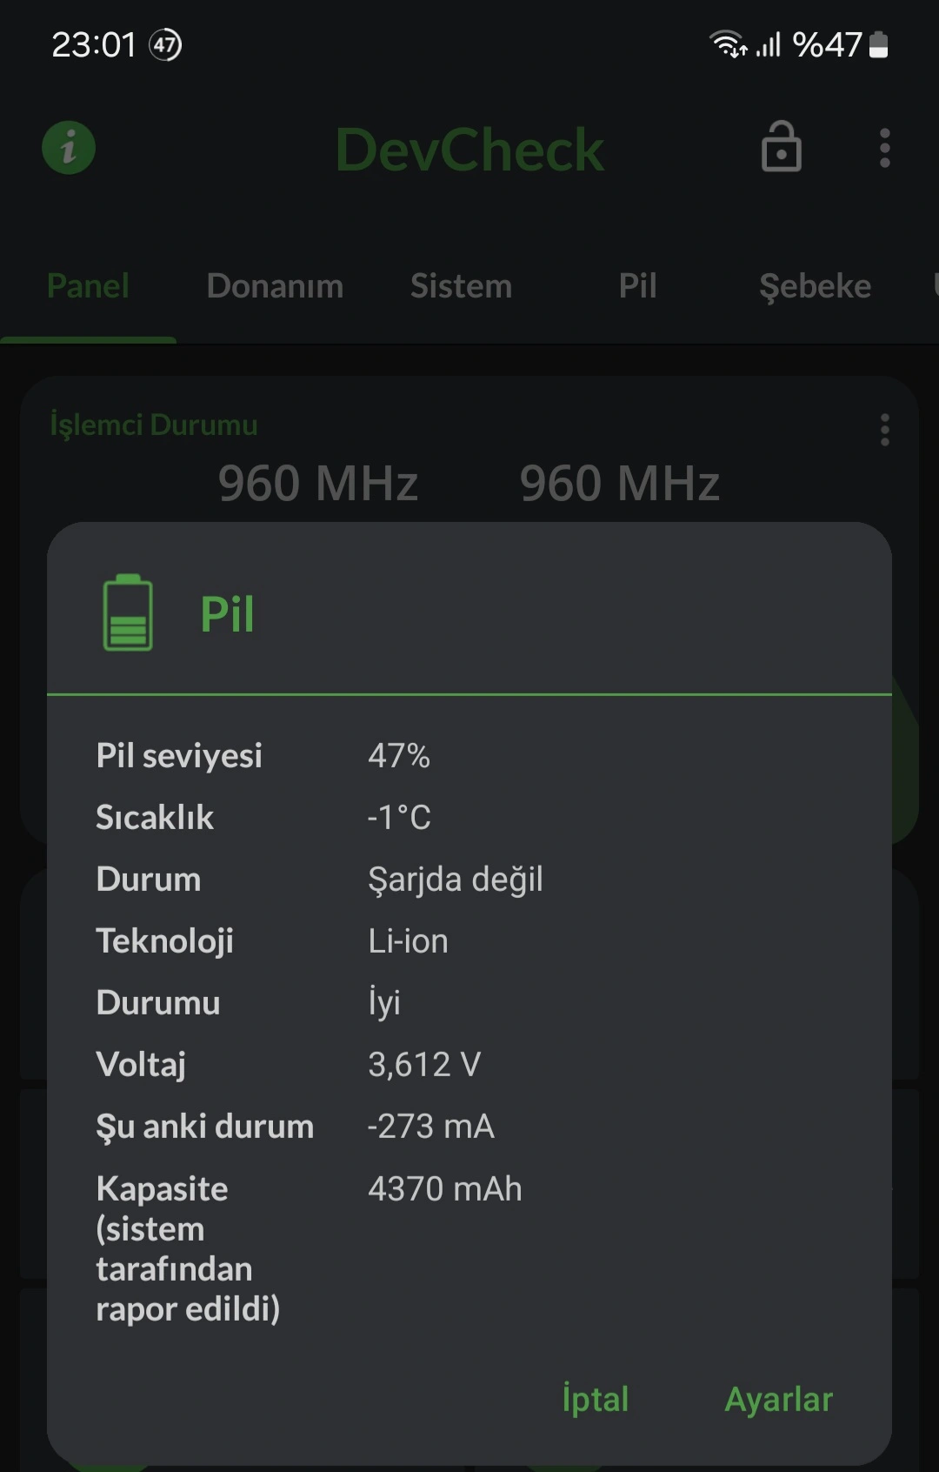This screenshot has width=939, height=1472.
Task: Tap the DevCheck title
Action: 469,150
